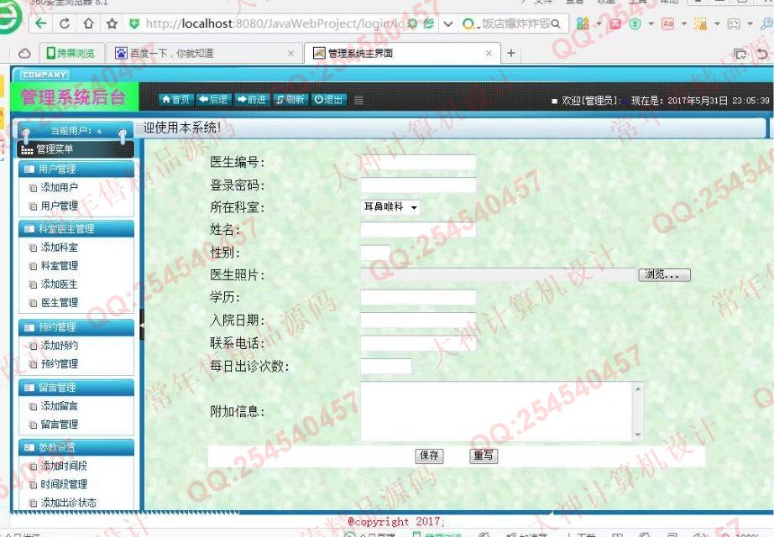Click the list icon after 退出
Viewport: 774px width, 537px height.
(x=358, y=100)
